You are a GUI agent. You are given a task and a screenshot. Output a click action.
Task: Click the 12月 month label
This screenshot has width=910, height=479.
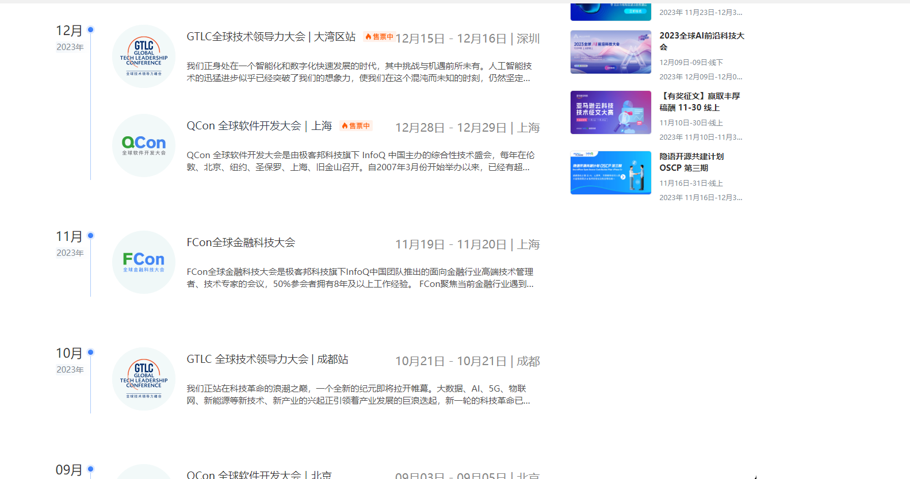(x=69, y=30)
